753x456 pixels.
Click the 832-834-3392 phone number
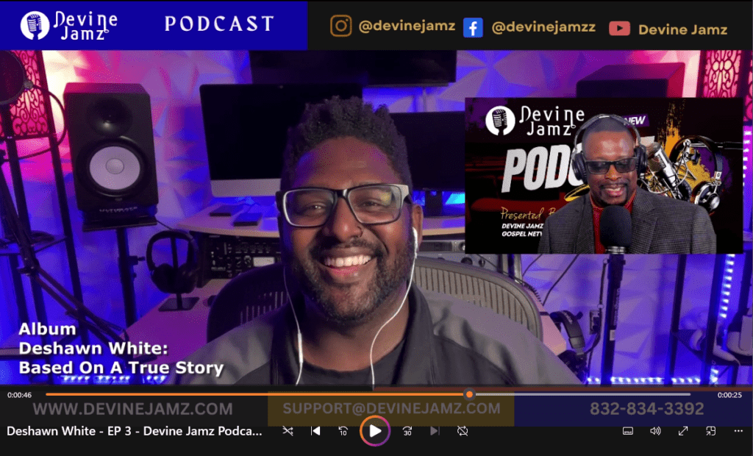646,409
